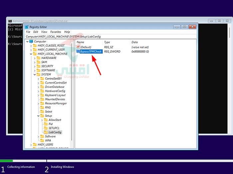
Task: Click the Registry Editor title bar icon
Action: coord(27,27)
